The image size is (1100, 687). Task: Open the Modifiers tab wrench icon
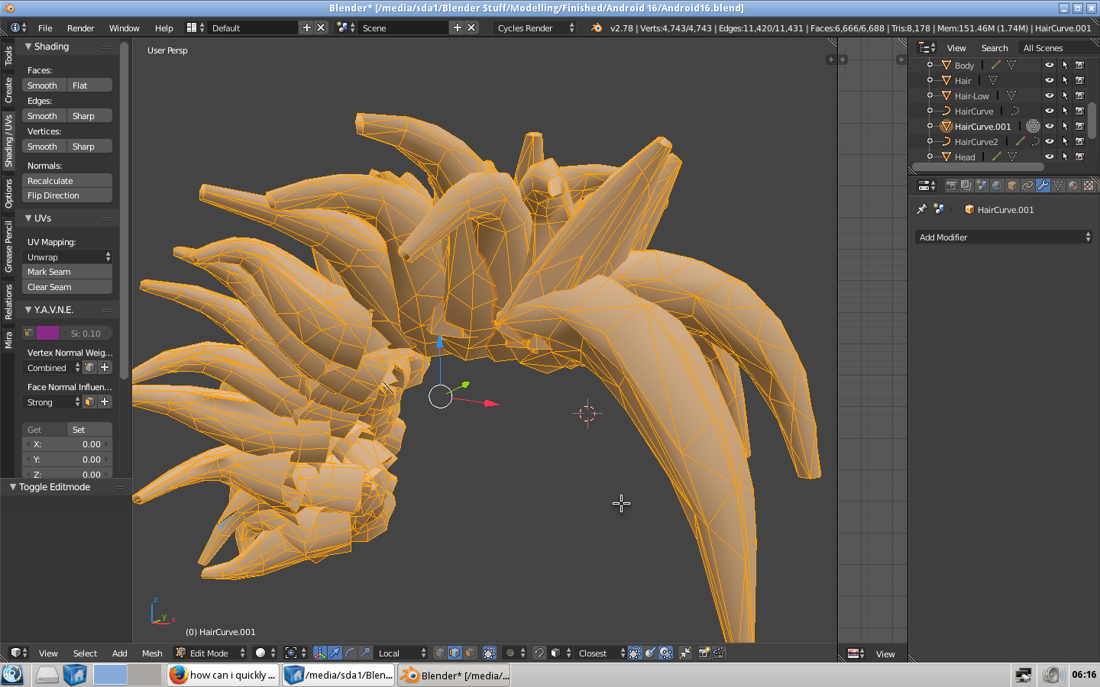point(1043,185)
